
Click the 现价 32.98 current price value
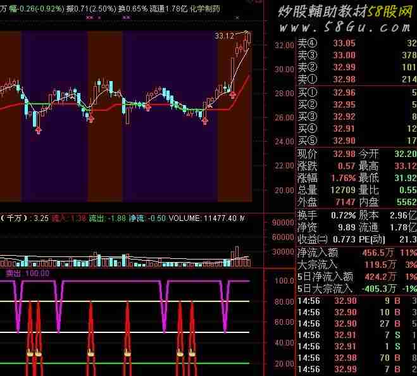point(344,154)
